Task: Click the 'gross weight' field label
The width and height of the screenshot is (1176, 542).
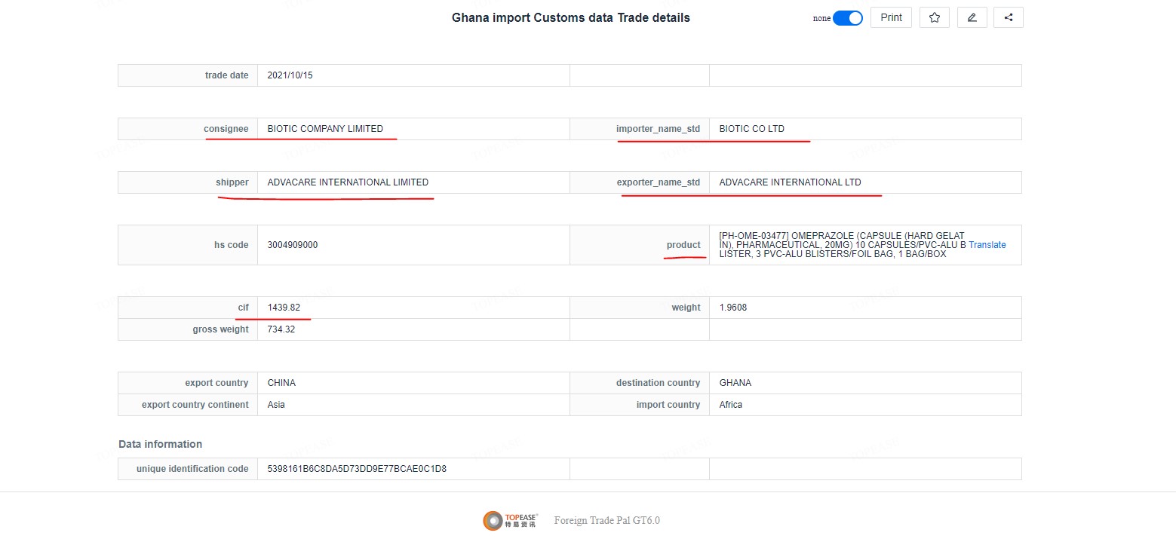Action: [220, 329]
